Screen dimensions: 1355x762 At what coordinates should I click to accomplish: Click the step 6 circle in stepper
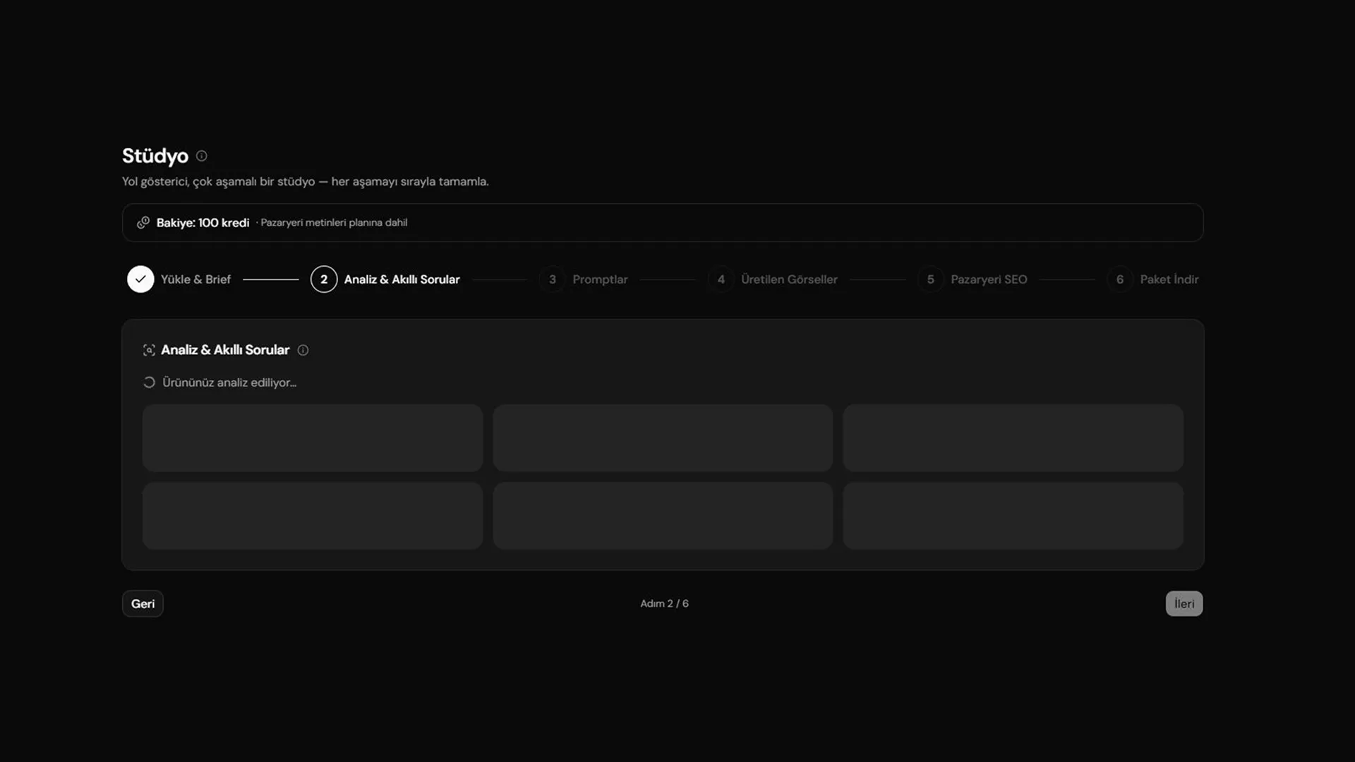coord(1120,279)
